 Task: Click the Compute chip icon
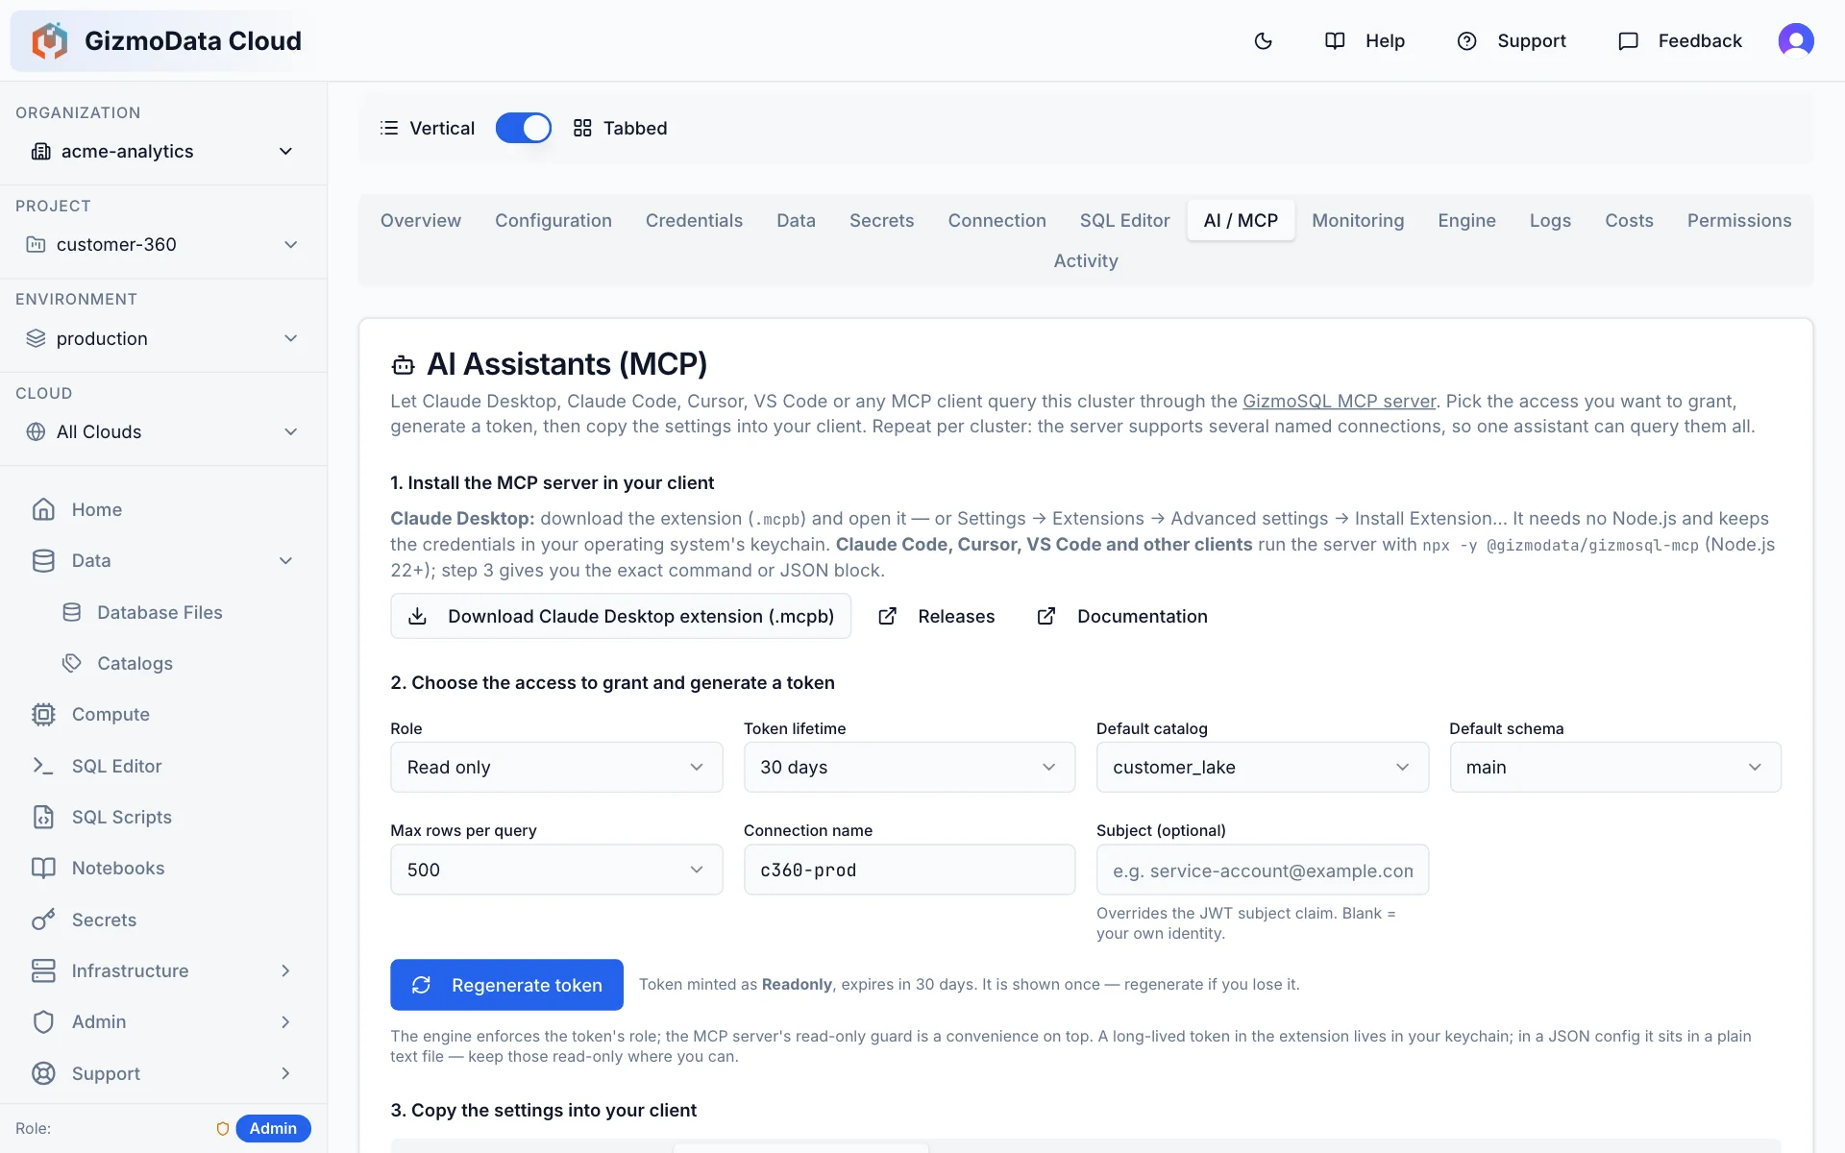pyautogui.click(x=43, y=714)
